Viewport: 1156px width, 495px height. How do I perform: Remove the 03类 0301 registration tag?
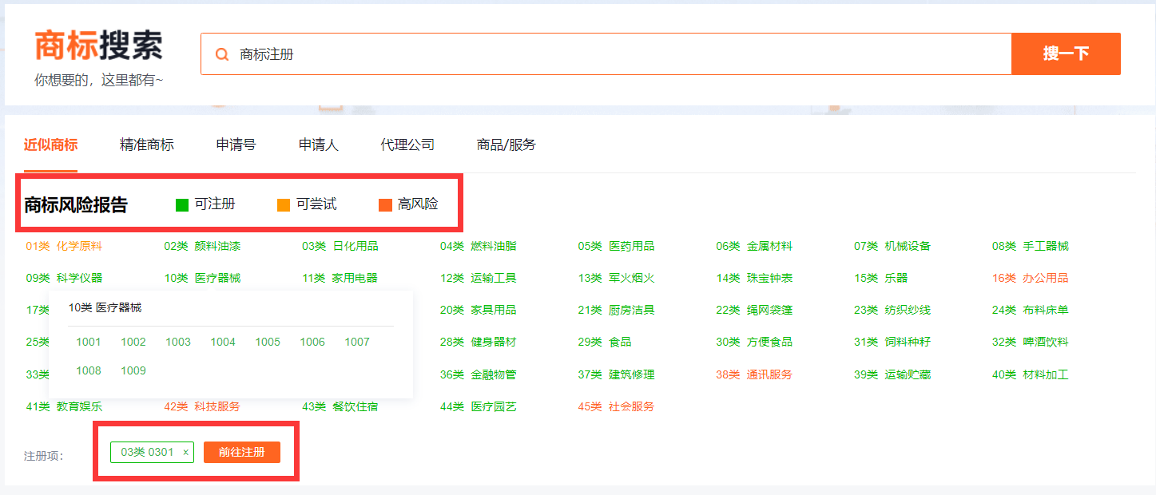[x=185, y=453]
